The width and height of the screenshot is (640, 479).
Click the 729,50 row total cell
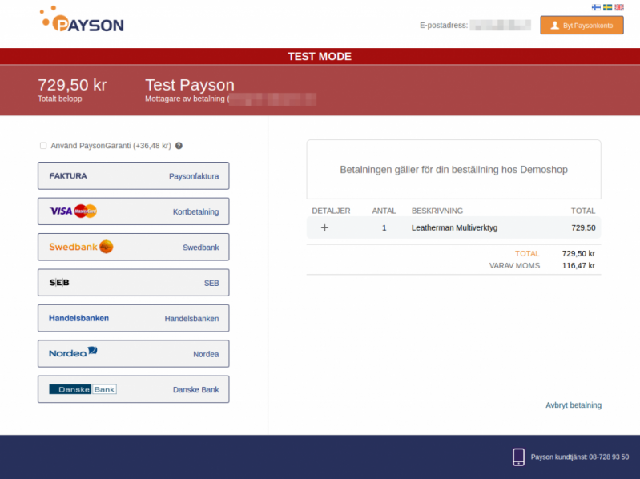(x=583, y=227)
